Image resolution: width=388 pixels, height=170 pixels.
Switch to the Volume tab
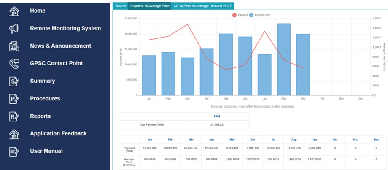121,6
